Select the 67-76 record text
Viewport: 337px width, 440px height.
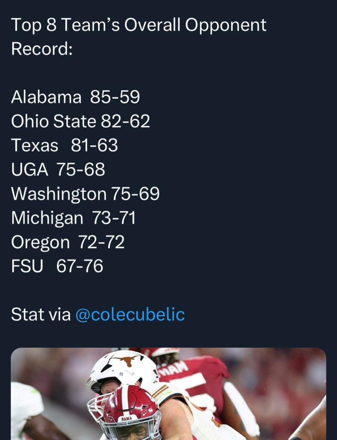(80, 267)
